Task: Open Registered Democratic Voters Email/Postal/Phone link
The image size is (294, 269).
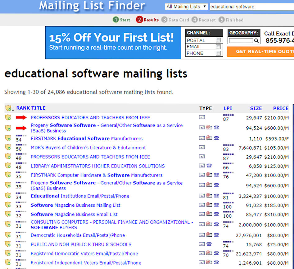Action: (x=84, y=253)
